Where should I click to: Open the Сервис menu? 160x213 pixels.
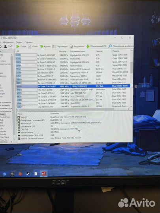coord(19,42)
